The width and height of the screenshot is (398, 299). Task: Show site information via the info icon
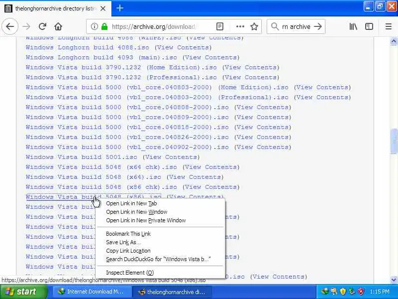pos(94,26)
